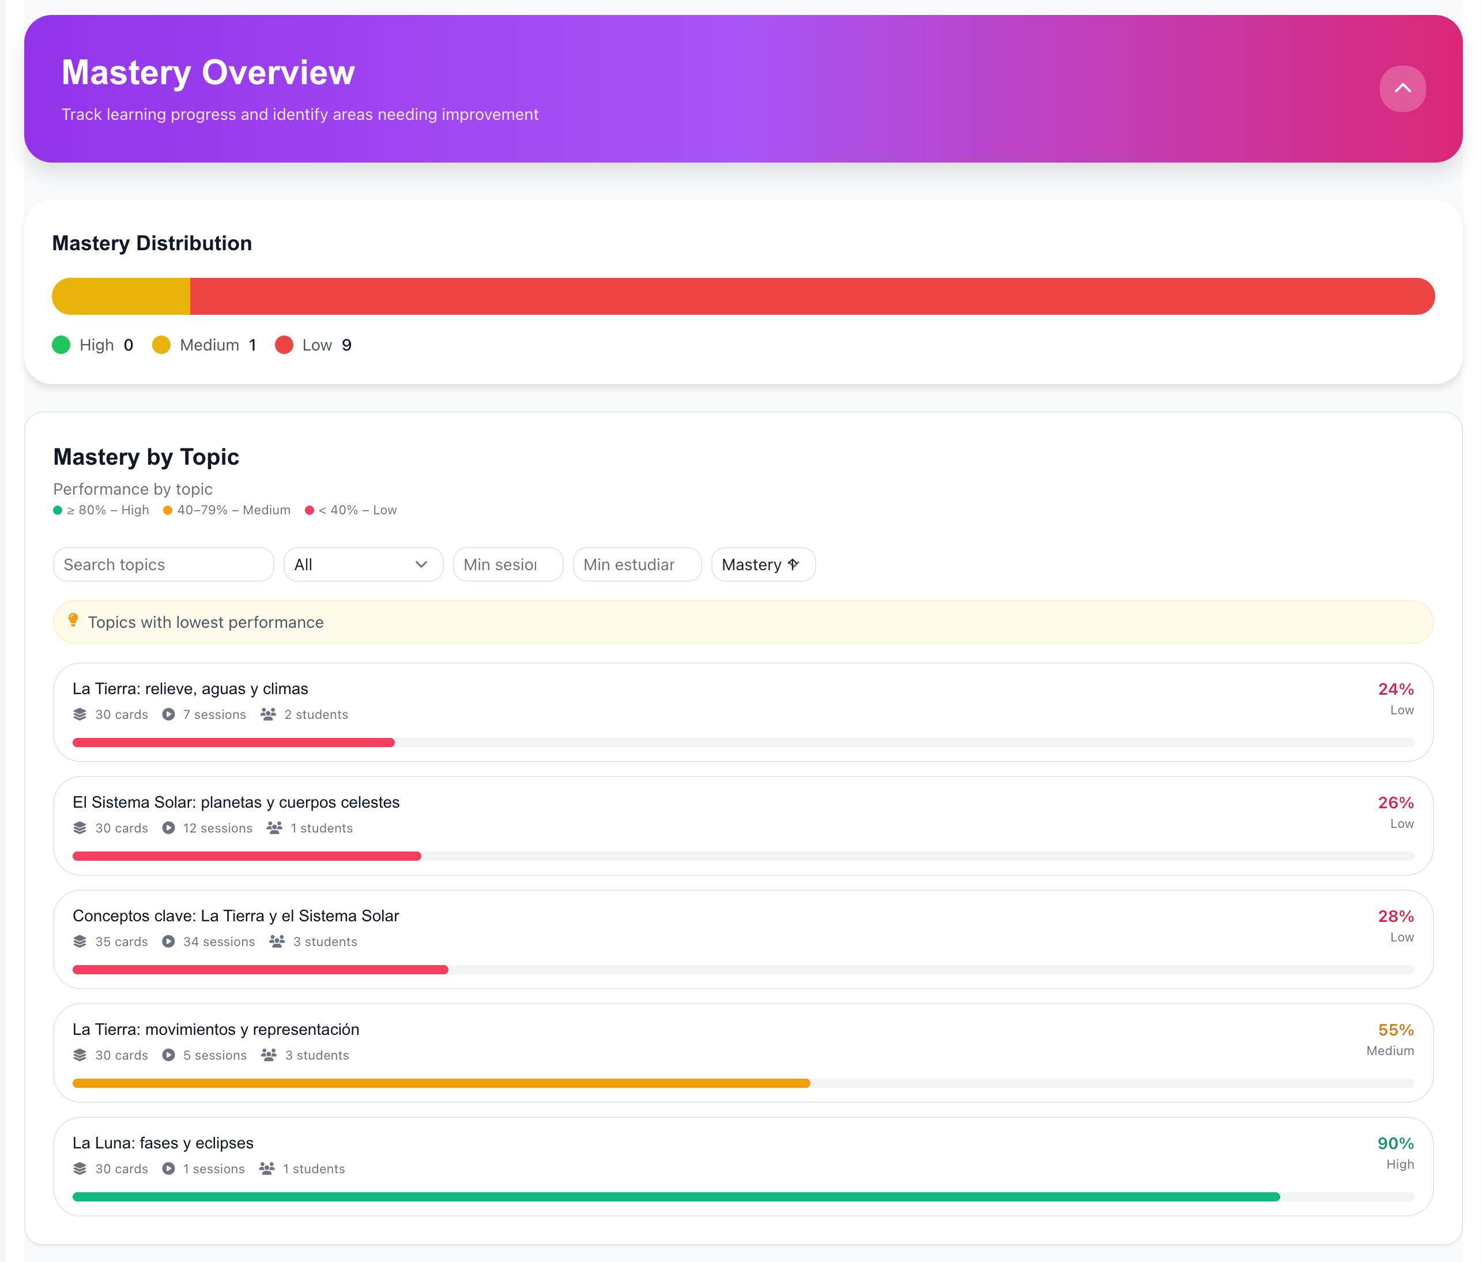Screen dimensions: 1482x1262
Task: Click sessions play icon showing 12 sessions
Action: (x=168, y=828)
